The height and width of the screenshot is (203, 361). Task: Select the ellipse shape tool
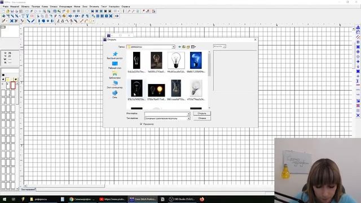pyautogui.click(x=90, y=21)
